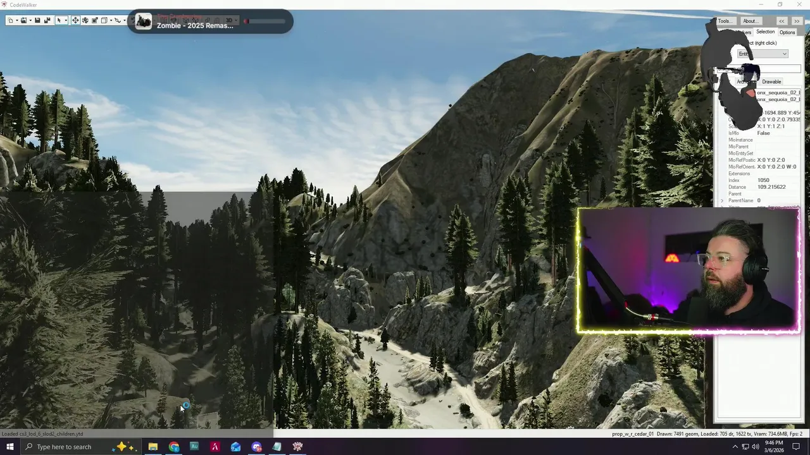
Task: Open the selection mode dropdown arrow
Action: pos(66,20)
